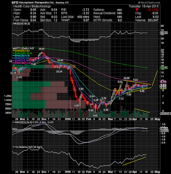The height and width of the screenshot is (174, 171).
Task: Click the 11.59 low price label
Action: click(19, 77)
